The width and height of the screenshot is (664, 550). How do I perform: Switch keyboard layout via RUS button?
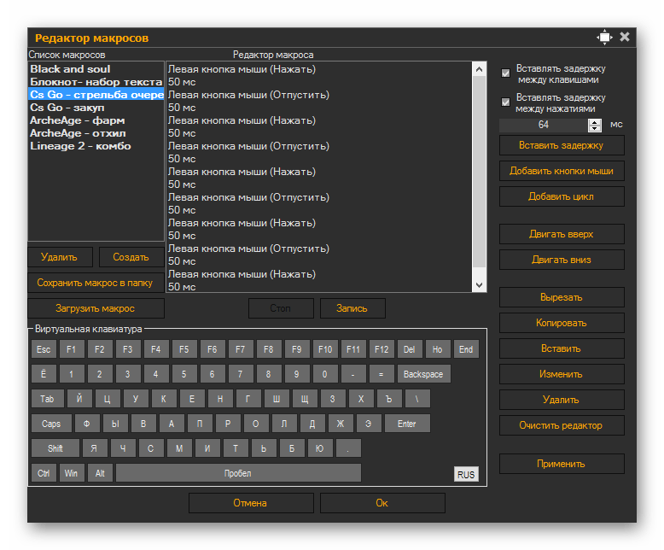click(x=466, y=475)
